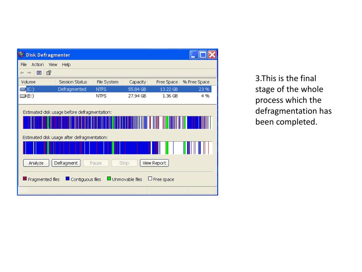Select the E: drive icon
This screenshot has width=362, height=272.
click(x=23, y=96)
